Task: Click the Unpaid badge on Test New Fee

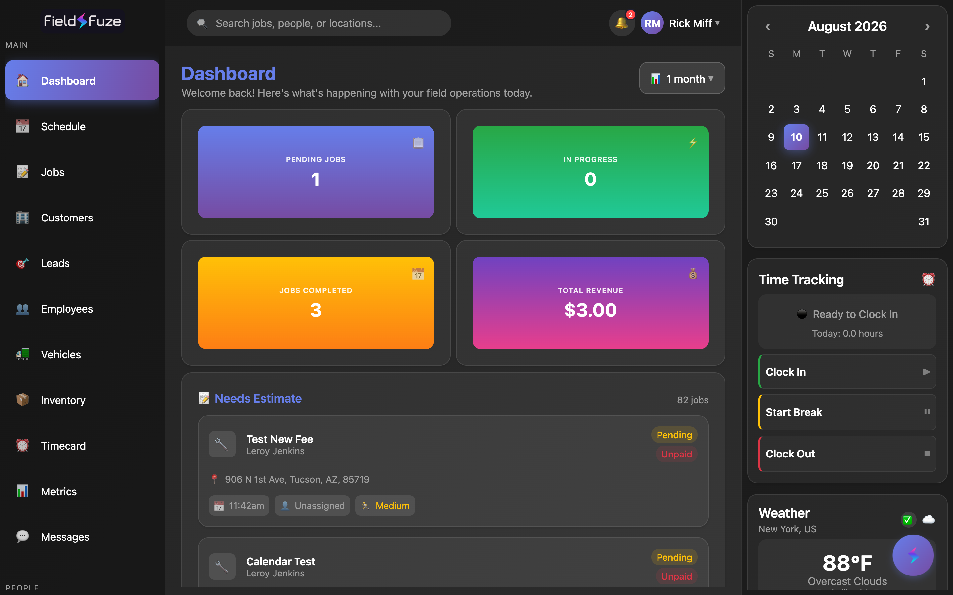Action: point(677,454)
